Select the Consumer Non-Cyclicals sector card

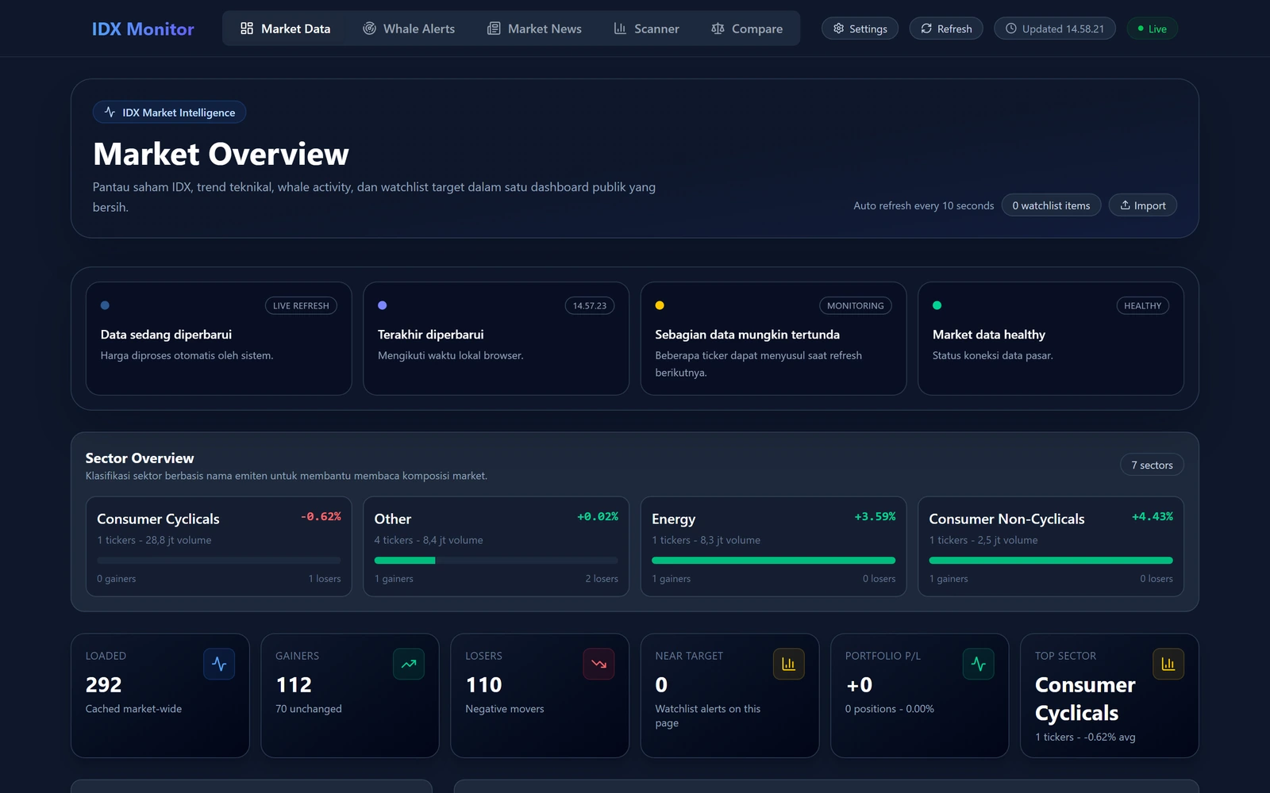coord(1051,546)
